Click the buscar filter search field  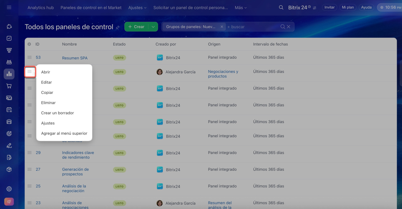(253, 27)
